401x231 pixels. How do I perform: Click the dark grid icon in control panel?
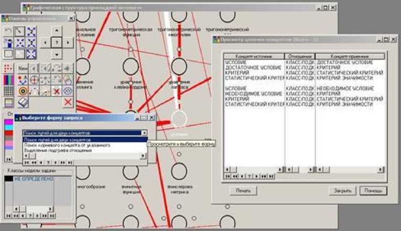(8, 91)
